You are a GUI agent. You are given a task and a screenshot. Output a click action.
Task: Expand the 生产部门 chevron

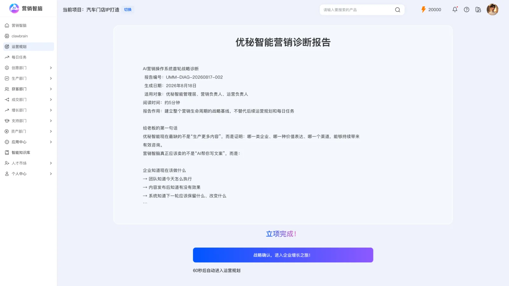pos(51,78)
